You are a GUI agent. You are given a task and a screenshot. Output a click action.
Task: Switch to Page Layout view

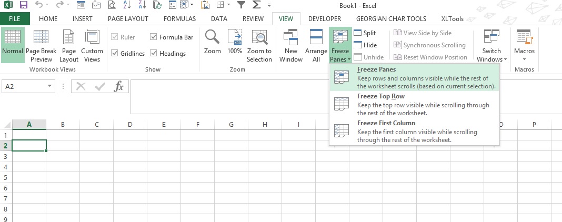click(x=69, y=45)
